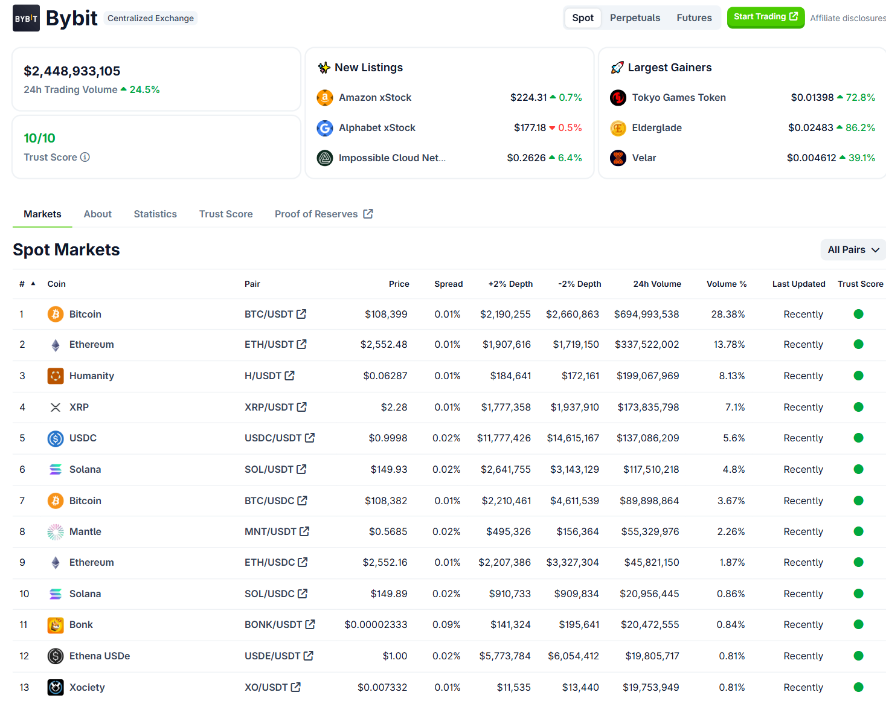Open external link icon beside MNT/USDT
886x701 pixels.
304,531
